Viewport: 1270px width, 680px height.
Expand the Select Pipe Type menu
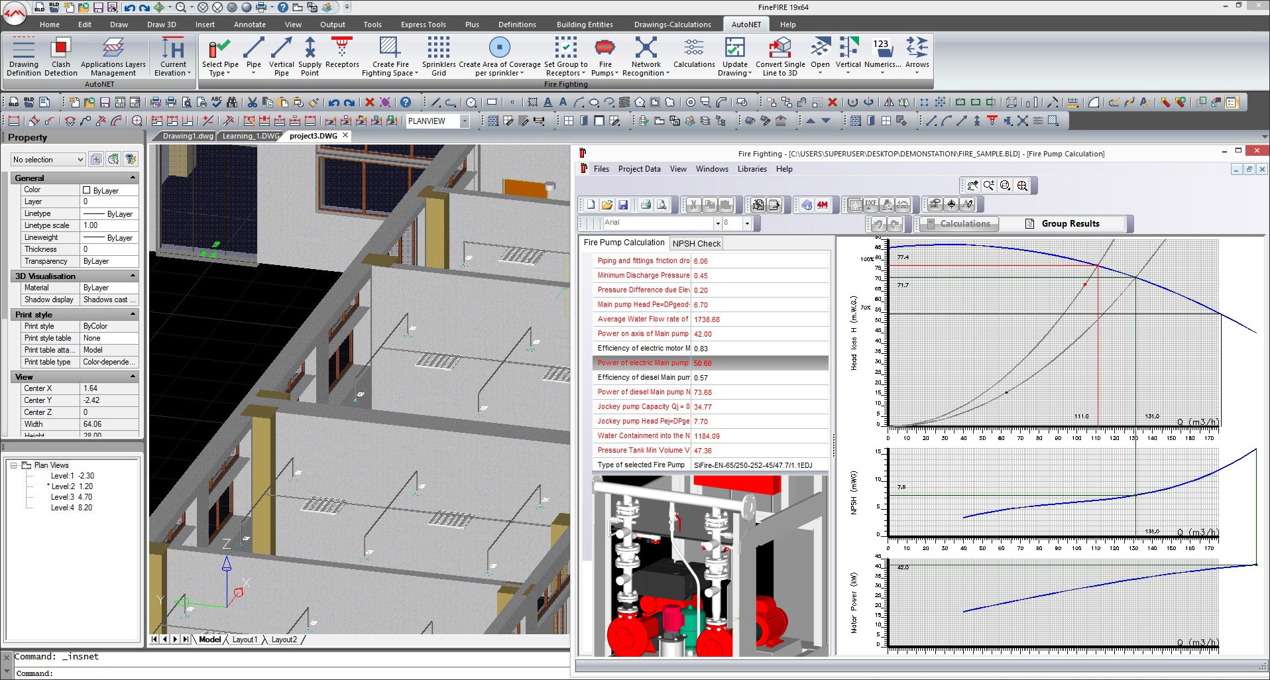[220, 57]
